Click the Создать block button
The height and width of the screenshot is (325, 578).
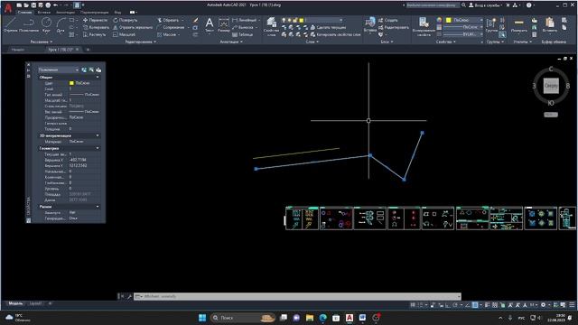(388, 20)
